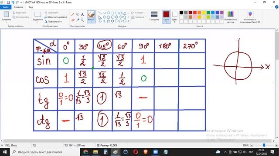The width and height of the screenshot is (279, 156).
Task: Select the Text tool letter A
Action: (x=82, y=14)
